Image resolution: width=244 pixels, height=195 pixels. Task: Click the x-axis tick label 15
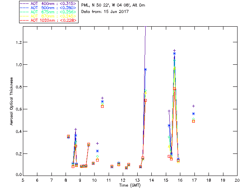(166, 180)
